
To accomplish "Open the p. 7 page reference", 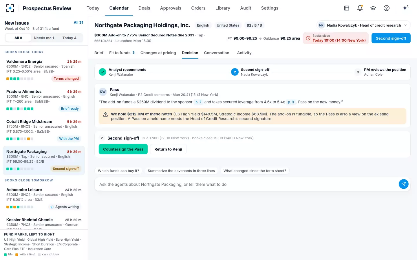I will [x=198, y=102].
